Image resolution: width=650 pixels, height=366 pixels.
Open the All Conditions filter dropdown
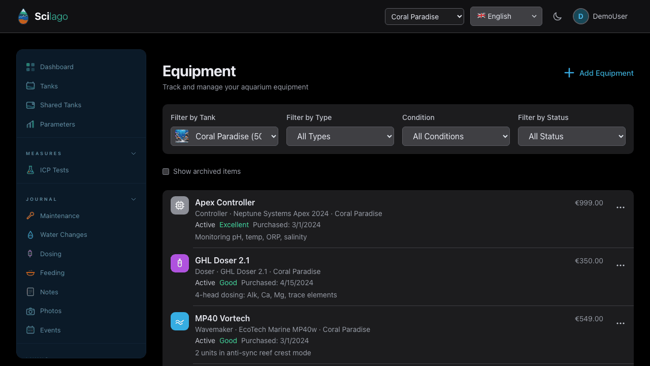pyautogui.click(x=456, y=136)
